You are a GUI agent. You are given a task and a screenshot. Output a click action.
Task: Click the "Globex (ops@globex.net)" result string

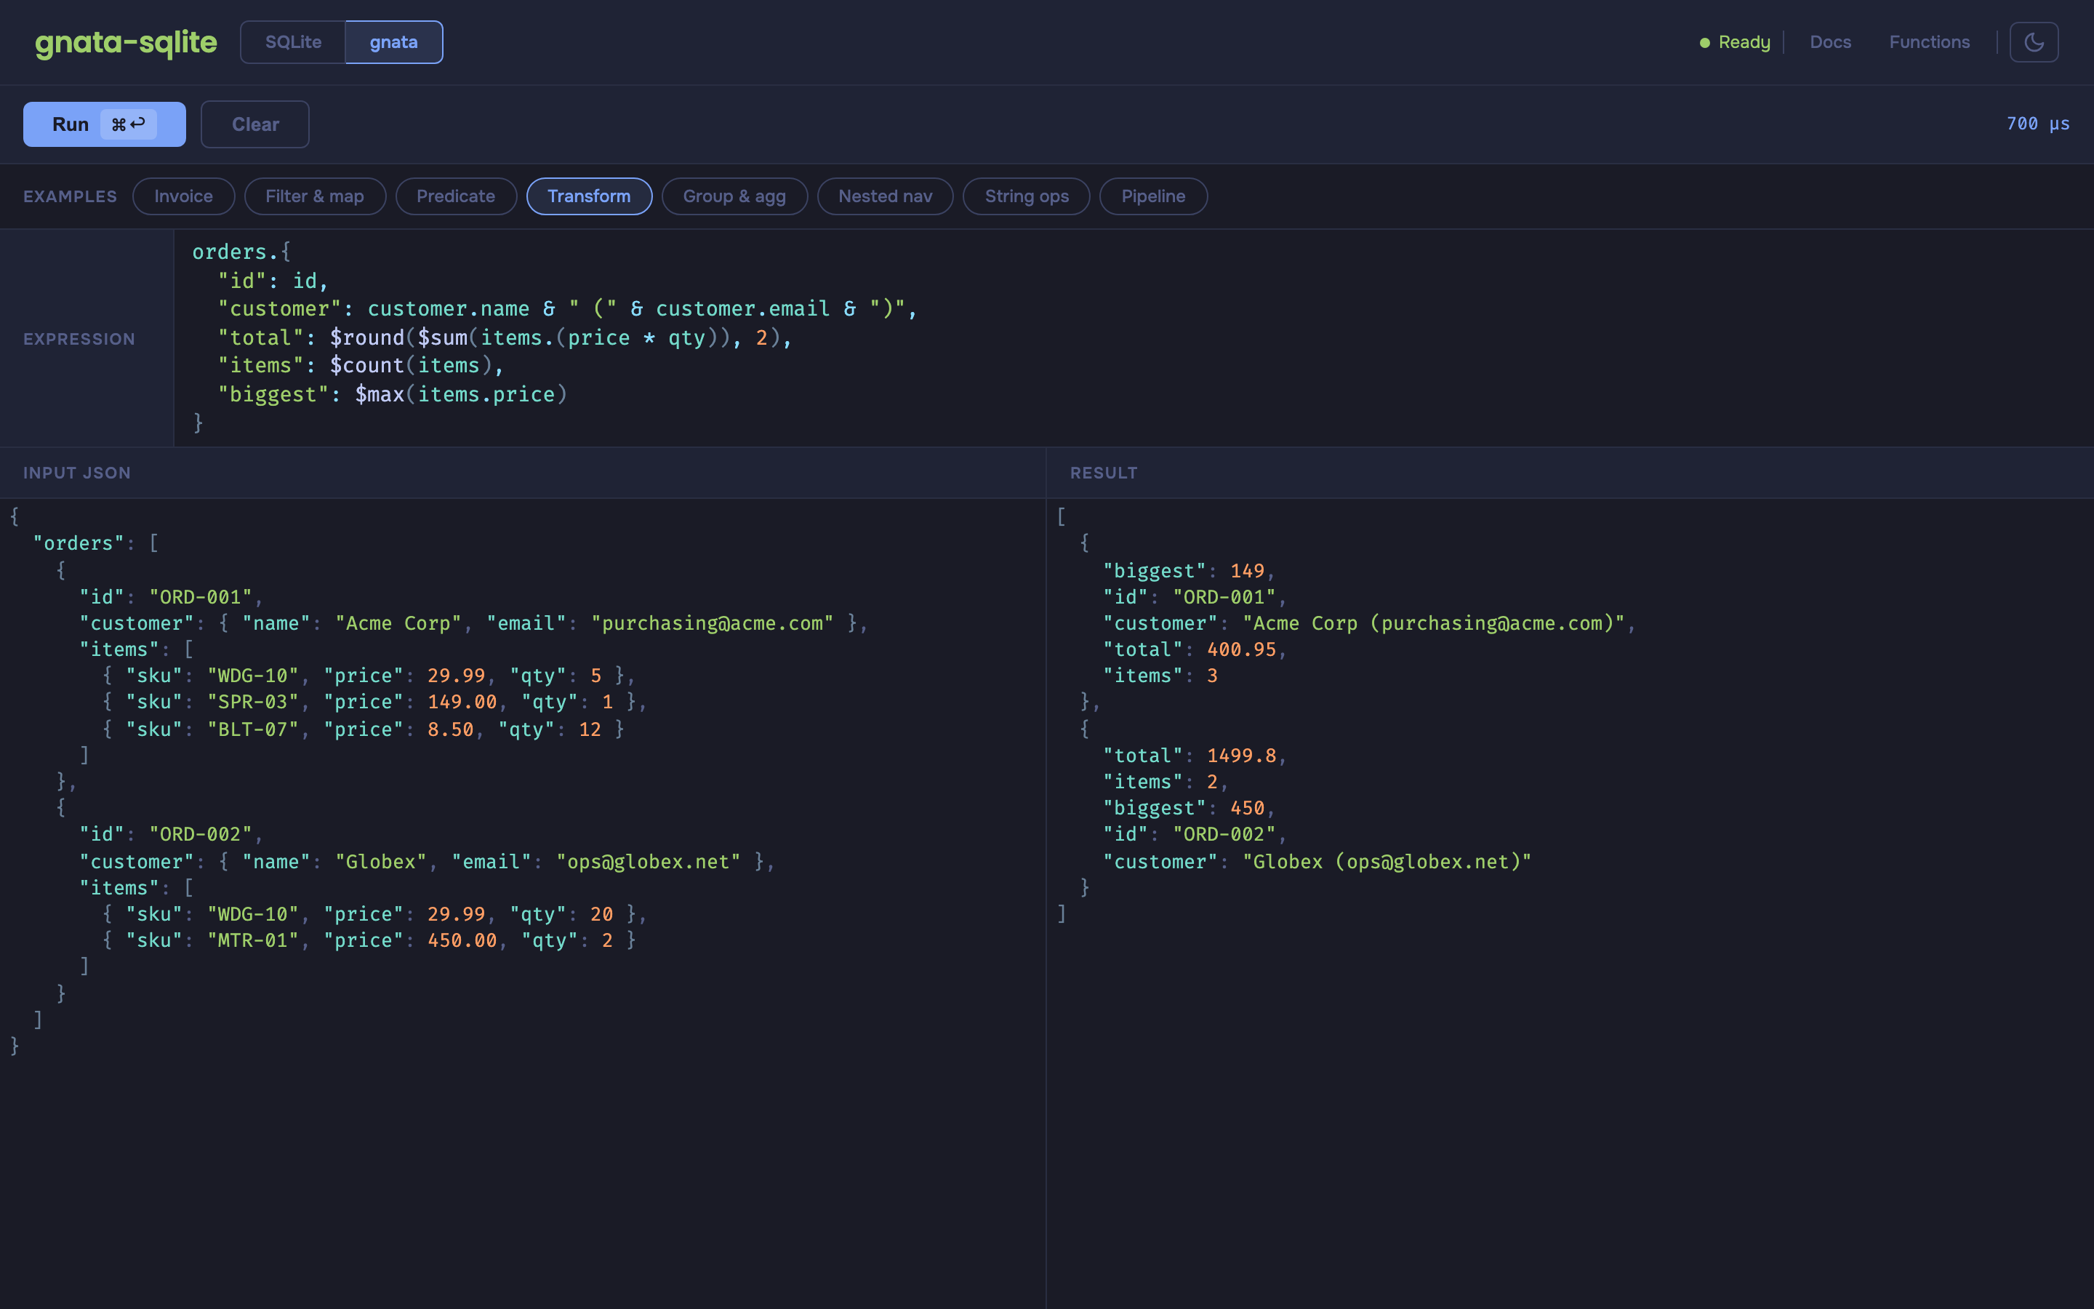(1387, 862)
